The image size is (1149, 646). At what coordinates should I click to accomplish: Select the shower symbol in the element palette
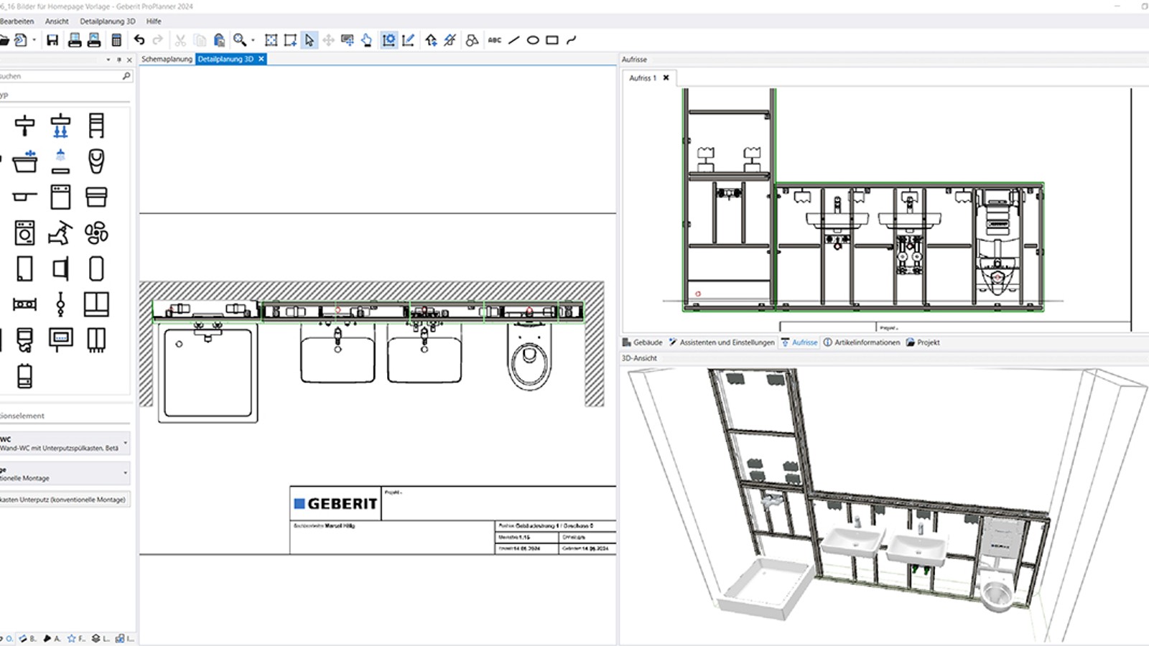pos(60,159)
